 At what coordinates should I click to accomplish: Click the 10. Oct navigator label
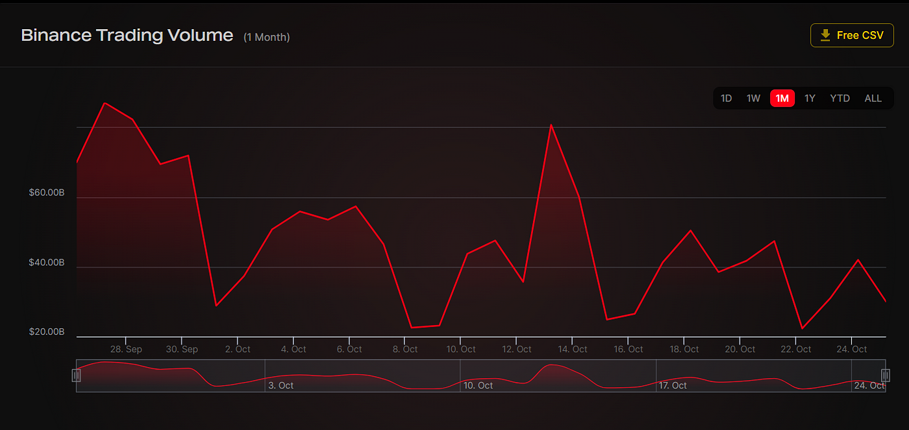pos(478,385)
